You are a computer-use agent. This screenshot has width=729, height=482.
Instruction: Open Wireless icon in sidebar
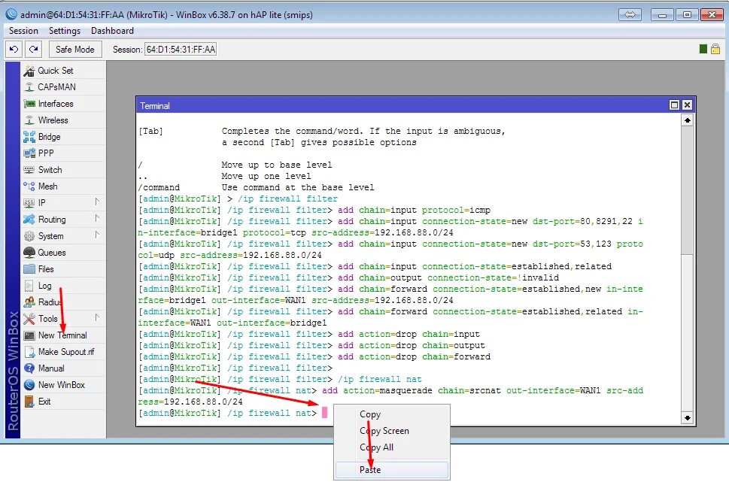[x=29, y=120]
